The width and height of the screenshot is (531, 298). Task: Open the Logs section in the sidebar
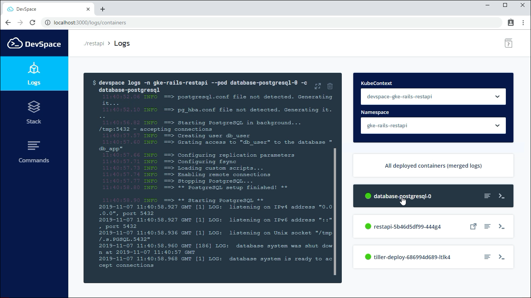(34, 74)
